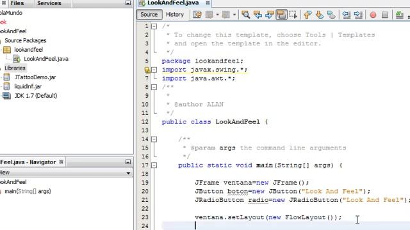
Task: Click Find Next Occurrence icon
Action: click(x=269, y=15)
